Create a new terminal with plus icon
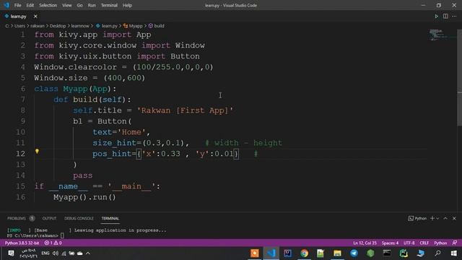This screenshot has height=260, width=462. click(x=432, y=218)
